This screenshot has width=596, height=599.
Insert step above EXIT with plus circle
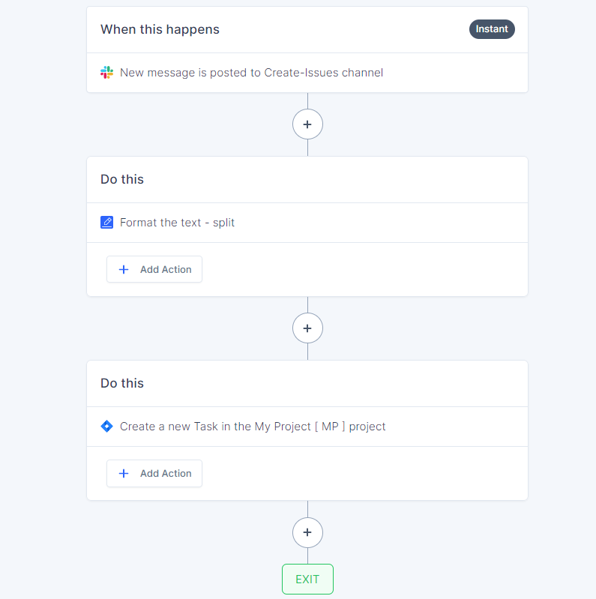[x=307, y=532]
